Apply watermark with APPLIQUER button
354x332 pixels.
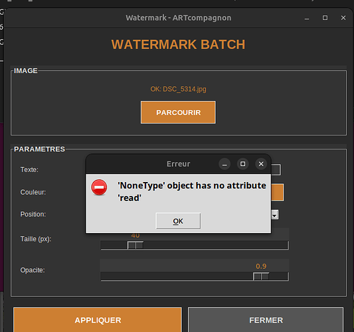98,319
